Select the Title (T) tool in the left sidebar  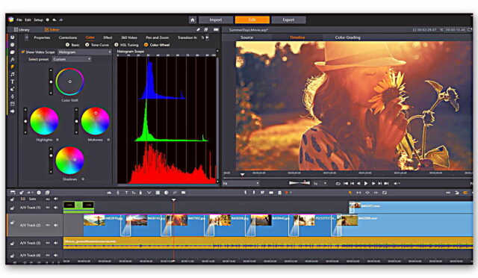pyautogui.click(x=12, y=81)
